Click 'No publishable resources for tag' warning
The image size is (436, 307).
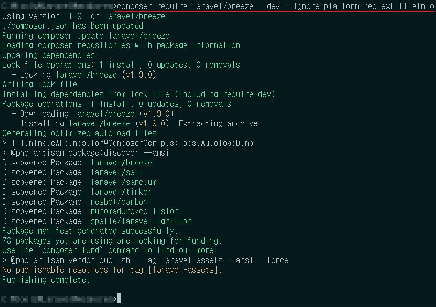click(112, 269)
